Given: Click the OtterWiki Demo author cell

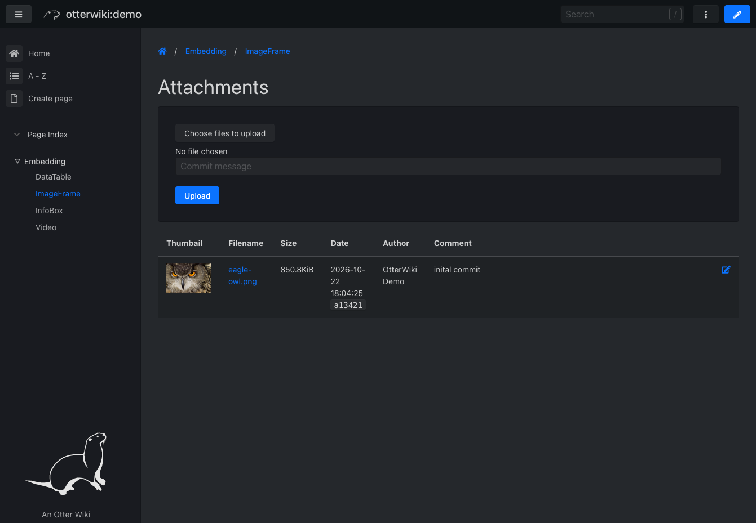Looking at the screenshot, I should [x=400, y=276].
